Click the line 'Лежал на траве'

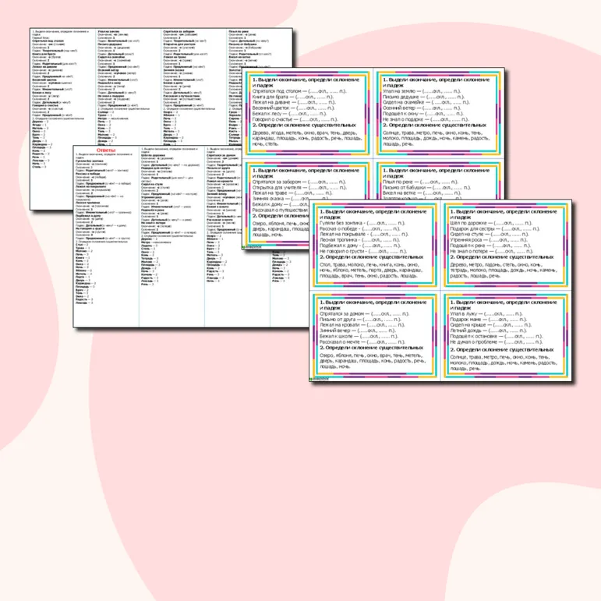pyautogui.click(x=292, y=193)
